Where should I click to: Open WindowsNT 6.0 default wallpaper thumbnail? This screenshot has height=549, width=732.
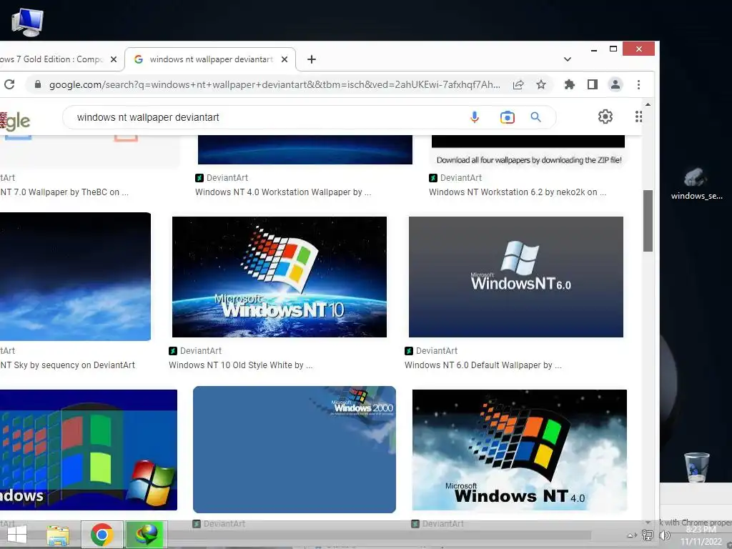[x=516, y=277]
